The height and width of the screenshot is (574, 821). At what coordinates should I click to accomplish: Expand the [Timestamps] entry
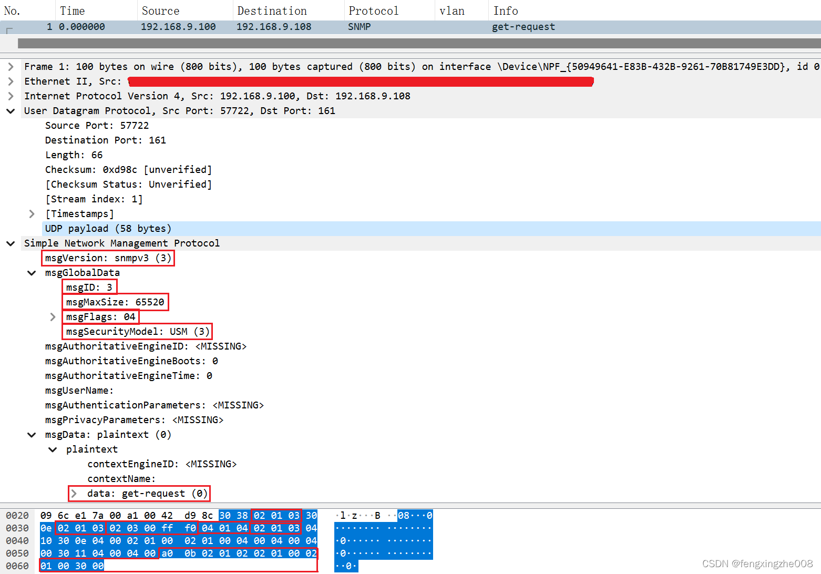tap(32, 214)
